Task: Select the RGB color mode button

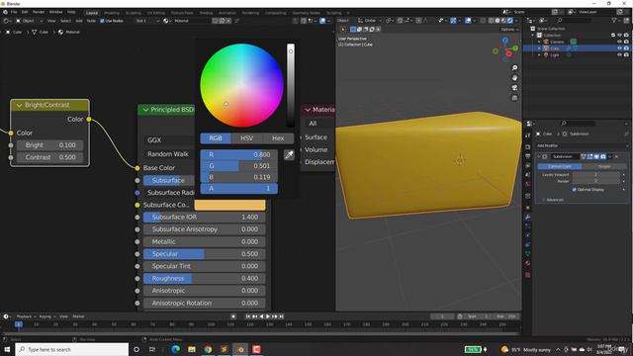Action: click(216, 138)
